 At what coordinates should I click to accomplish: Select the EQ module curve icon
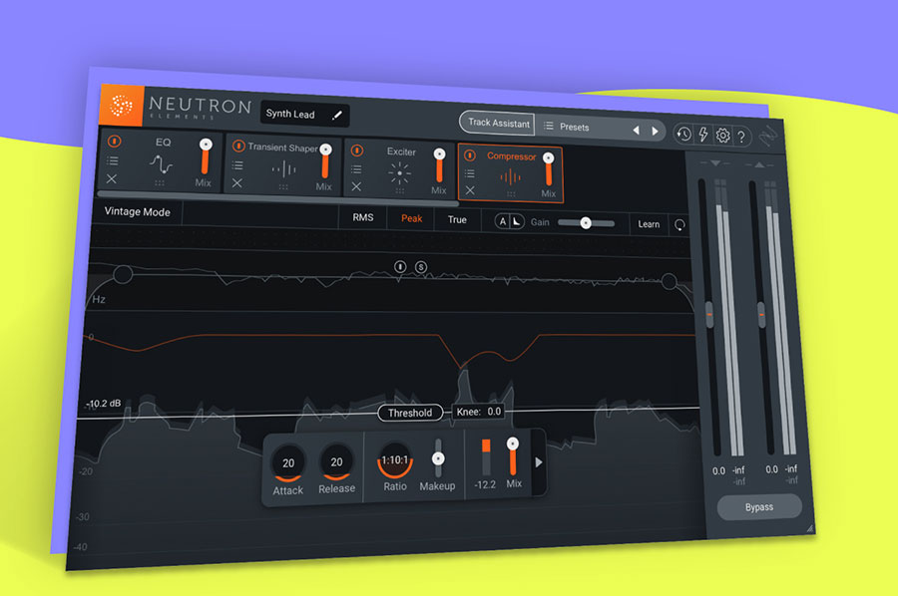click(x=161, y=164)
